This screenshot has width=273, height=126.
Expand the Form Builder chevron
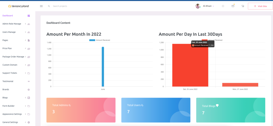pos(25,106)
